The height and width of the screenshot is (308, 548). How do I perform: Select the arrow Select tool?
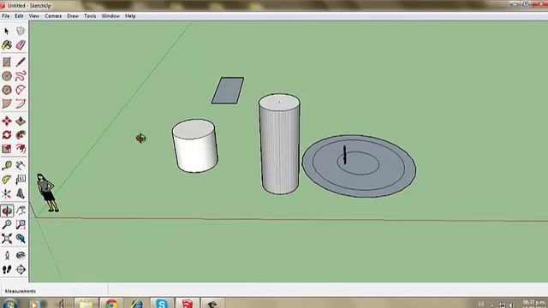pos(7,31)
